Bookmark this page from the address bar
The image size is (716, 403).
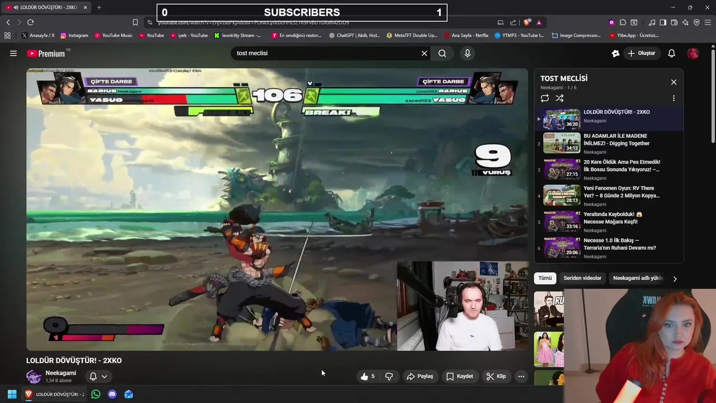(x=135, y=22)
